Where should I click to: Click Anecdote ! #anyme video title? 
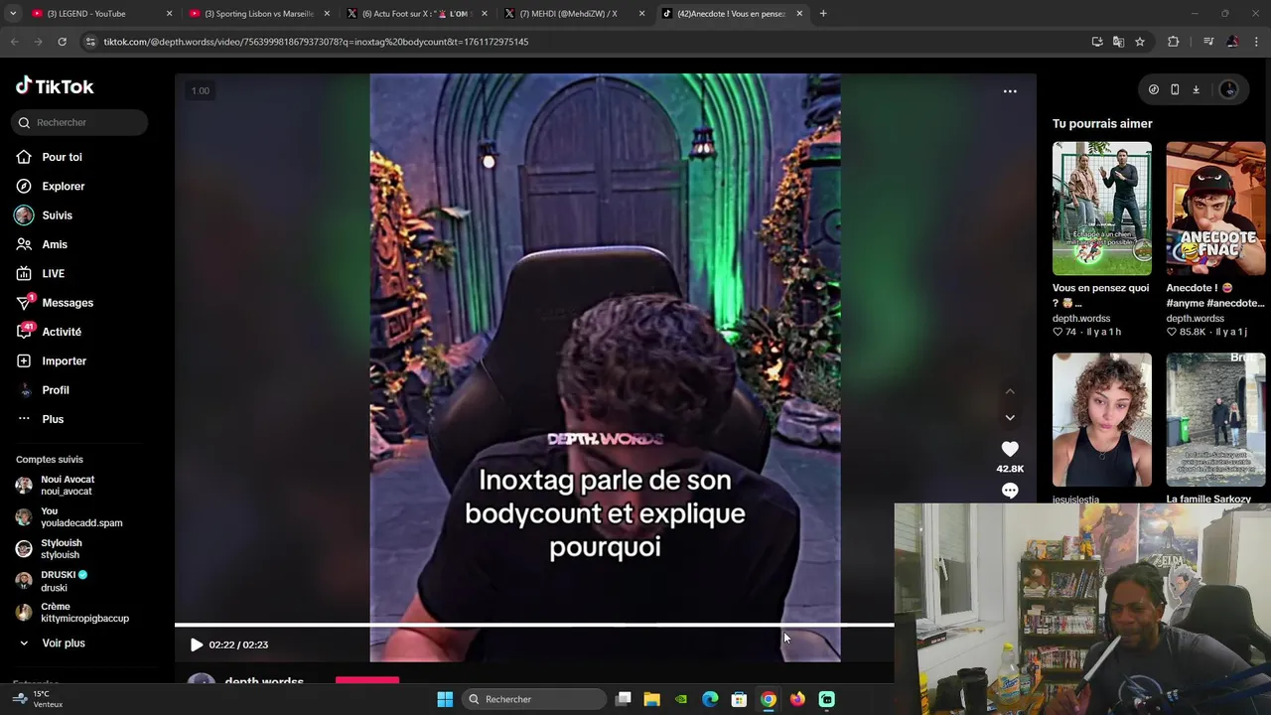1215,295
